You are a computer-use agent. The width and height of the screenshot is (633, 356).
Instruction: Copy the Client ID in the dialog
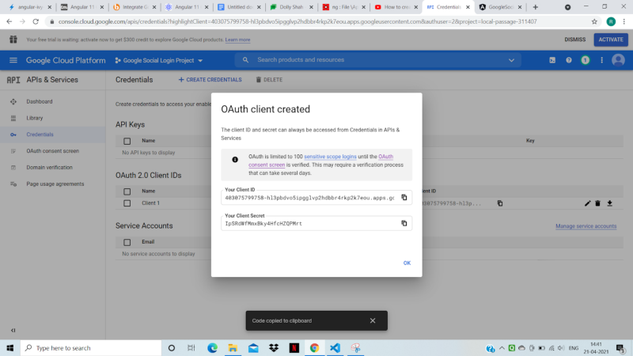[x=404, y=197]
